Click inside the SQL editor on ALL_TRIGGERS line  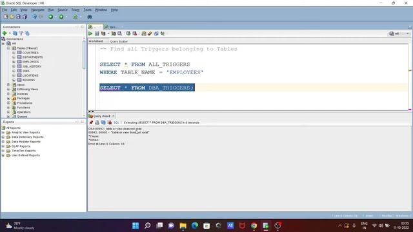[x=145, y=64]
